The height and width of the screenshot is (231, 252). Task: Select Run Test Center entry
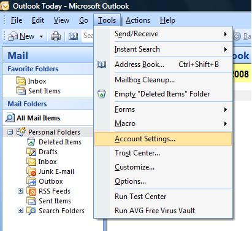click(x=163, y=197)
